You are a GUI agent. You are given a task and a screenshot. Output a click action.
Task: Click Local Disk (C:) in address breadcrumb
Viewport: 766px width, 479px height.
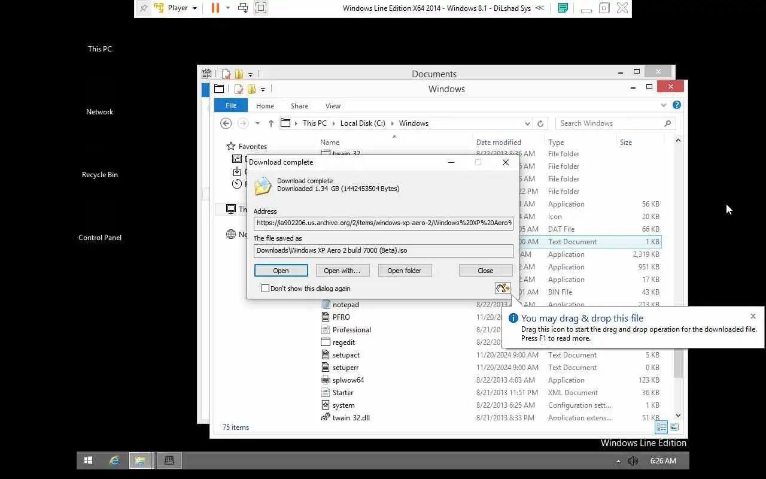(x=363, y=123)
